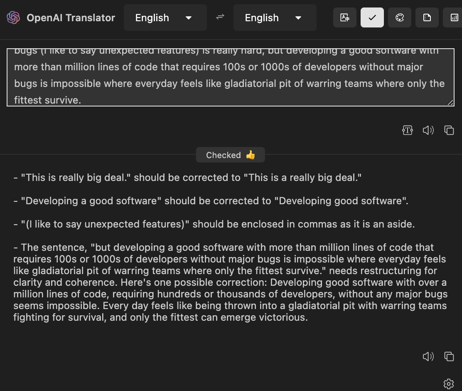Select English in the right language selector

click(262, 17)
